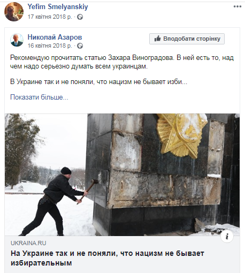245x273 pixels.
Task: Click the link preview footer area
Action: click(x=122, y=254)
